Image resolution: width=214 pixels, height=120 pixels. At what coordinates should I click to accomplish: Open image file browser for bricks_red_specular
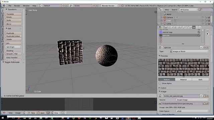coord(205,96)
